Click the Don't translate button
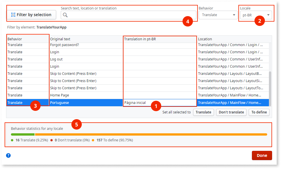281x169 pixels. pyautogui.click(x=231, y=112)
